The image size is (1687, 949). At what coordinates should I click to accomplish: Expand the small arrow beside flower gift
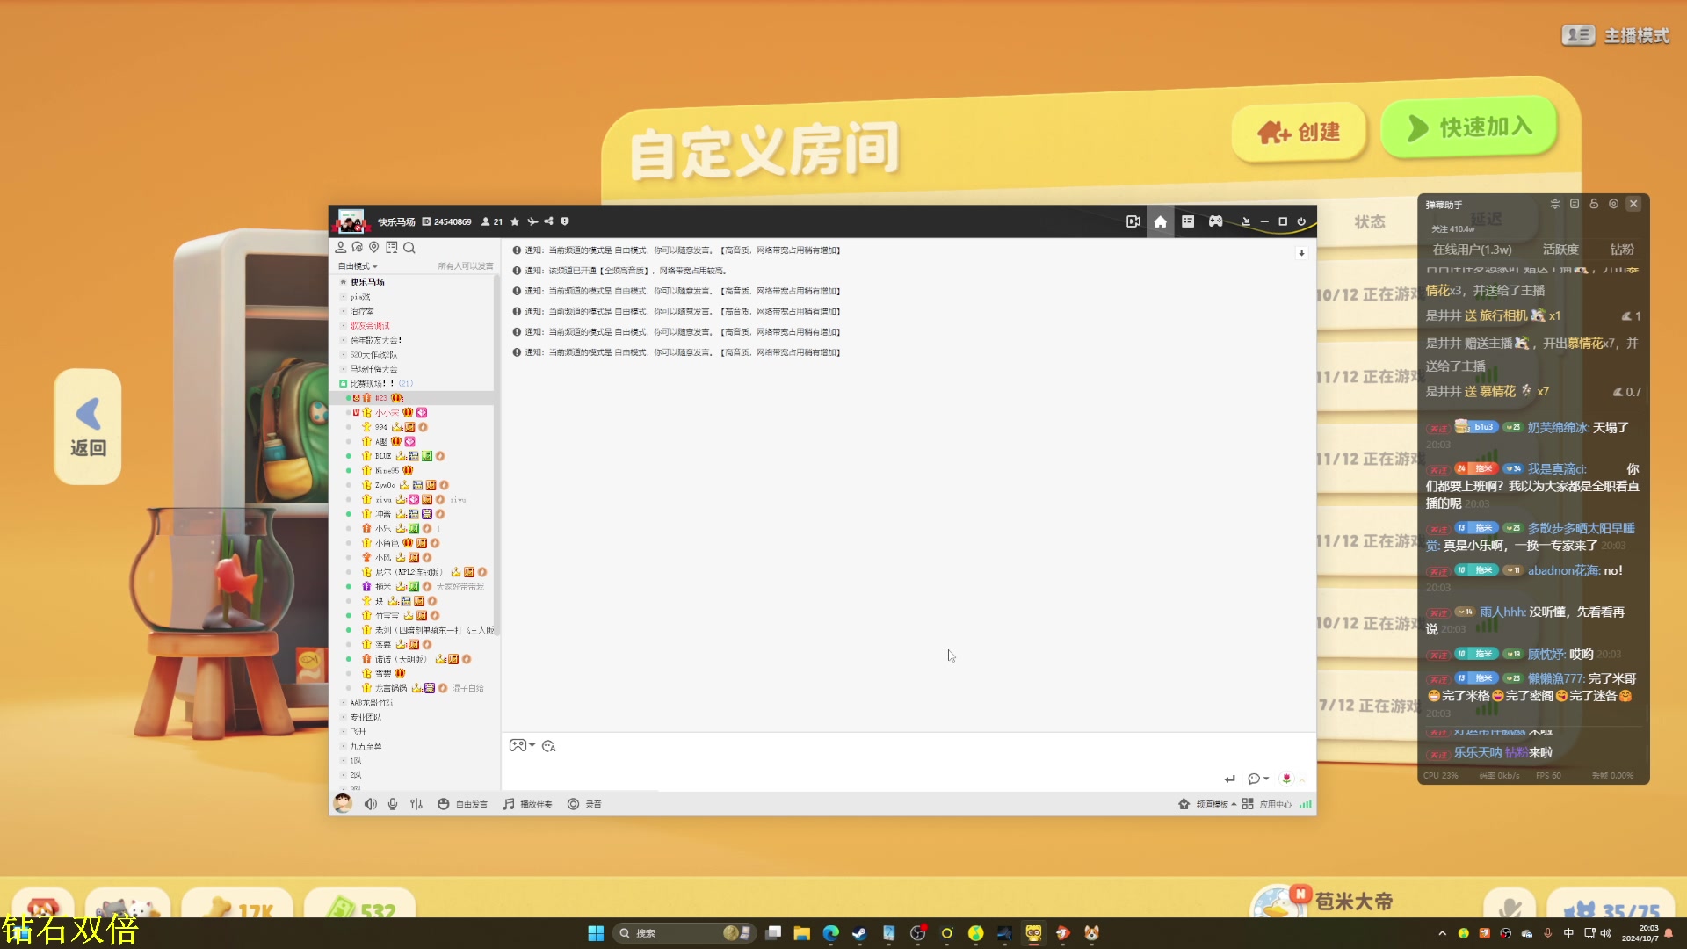point(1302,779)
